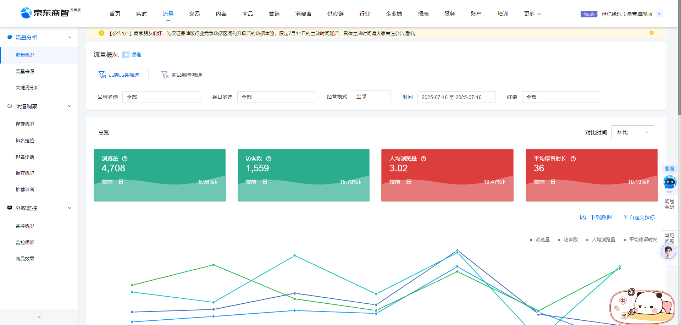
Task: Click the date range input field
Action: click(456, 97)
